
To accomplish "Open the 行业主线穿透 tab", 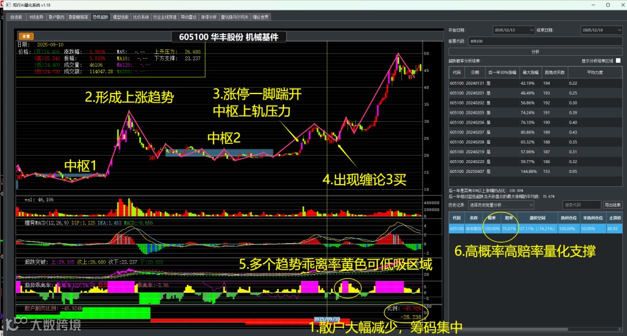I will click(x=165, y=17).
